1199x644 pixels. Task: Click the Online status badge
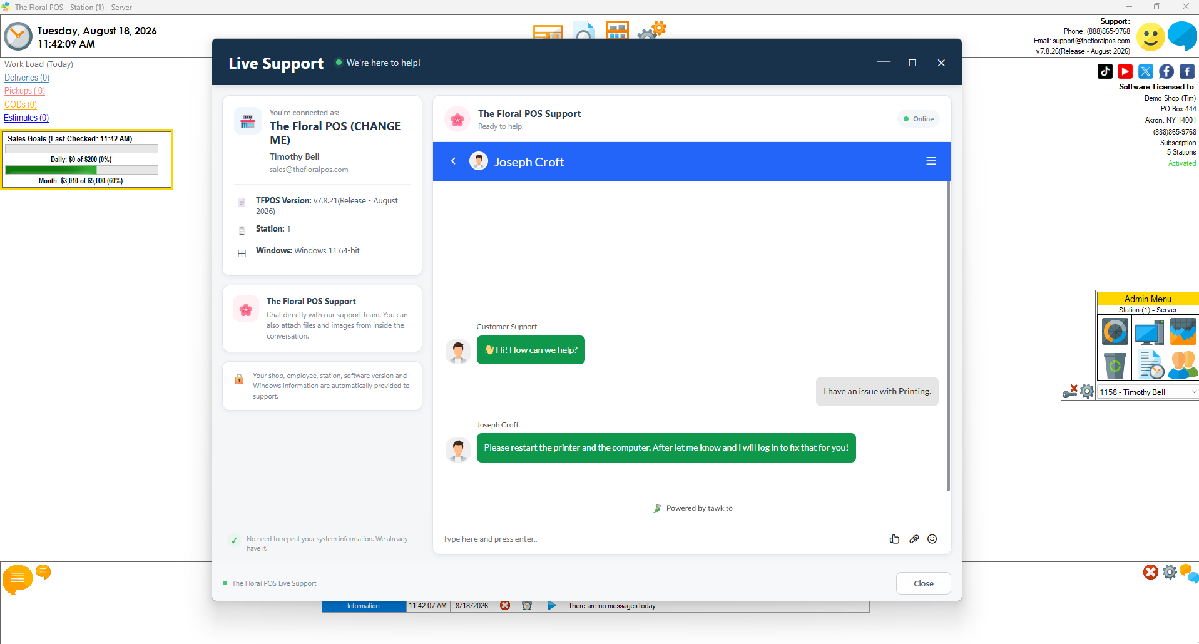click(x=919, y=119)
